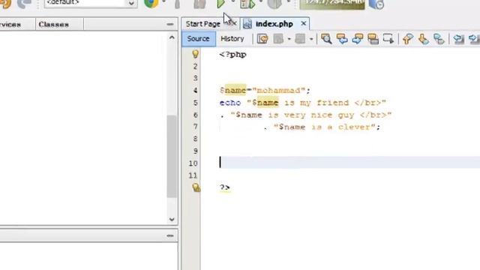Click the echo keyword on line 5

click(x=230, y=103)
